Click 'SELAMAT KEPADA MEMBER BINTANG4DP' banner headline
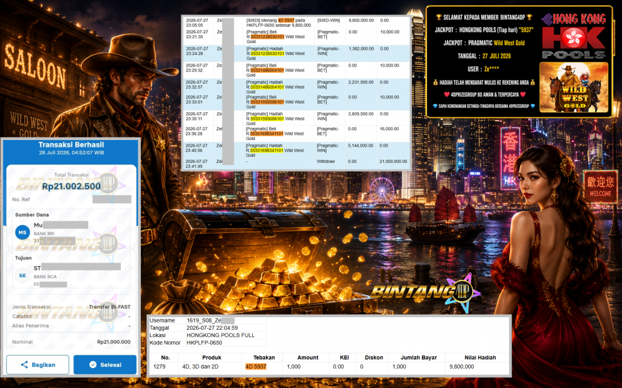 tap(484, 18)
